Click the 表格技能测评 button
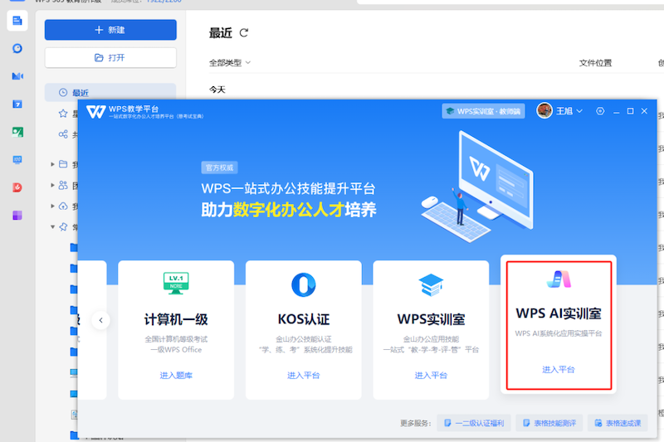This screenshot has width=664, height=442. (549, 423)
